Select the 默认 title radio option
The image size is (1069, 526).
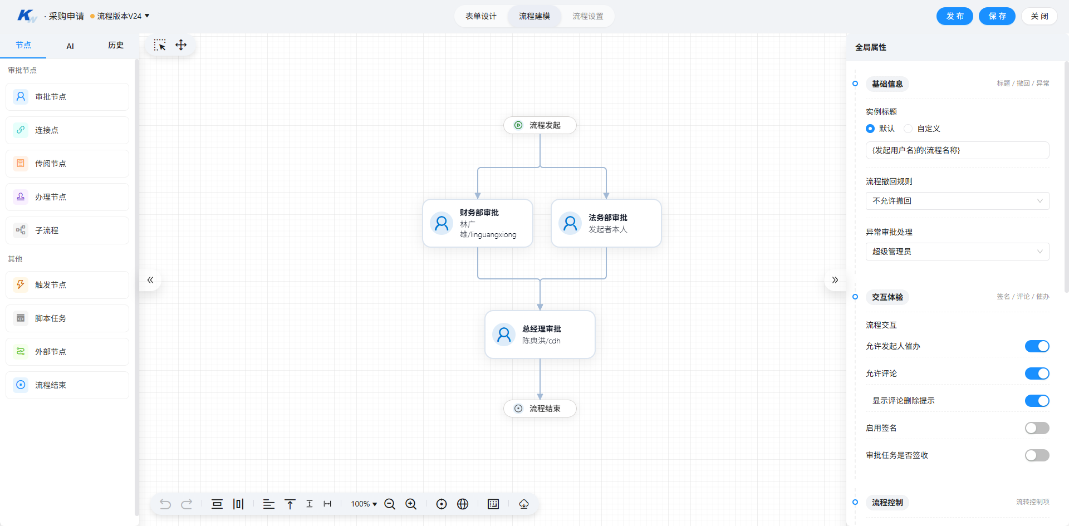[870, 129]
